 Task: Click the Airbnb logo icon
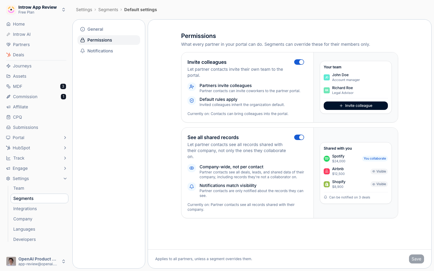327,171
